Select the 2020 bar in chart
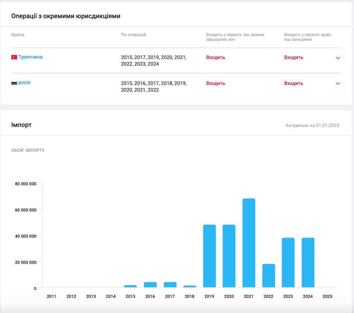Viewport: 354px width, 313px height. [x=229, y=256]
